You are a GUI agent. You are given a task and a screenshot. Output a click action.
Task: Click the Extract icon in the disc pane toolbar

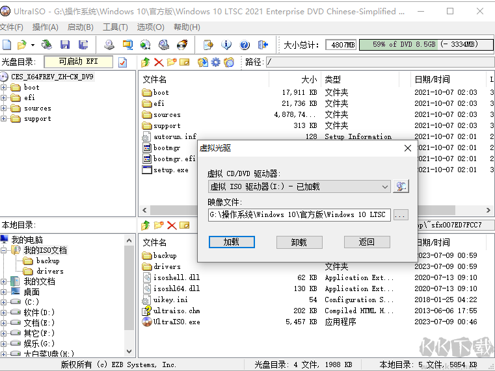[x=203, y=62]
